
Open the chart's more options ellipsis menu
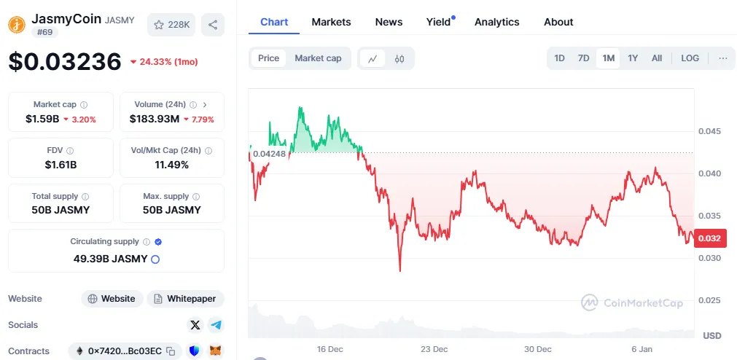pos(722,58)
